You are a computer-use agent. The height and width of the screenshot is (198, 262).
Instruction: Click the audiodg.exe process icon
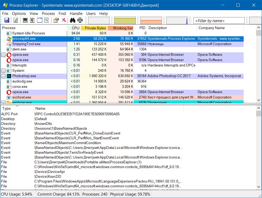[x=9, y=81]
